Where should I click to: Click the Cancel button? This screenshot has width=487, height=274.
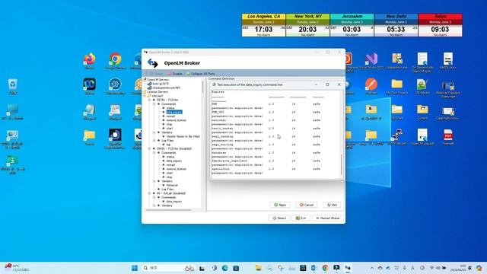pos(307,205)
